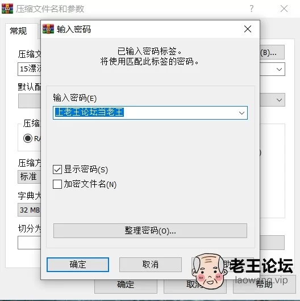
Task: Click 确定 in the password dialog
Action: click(78, 265)
